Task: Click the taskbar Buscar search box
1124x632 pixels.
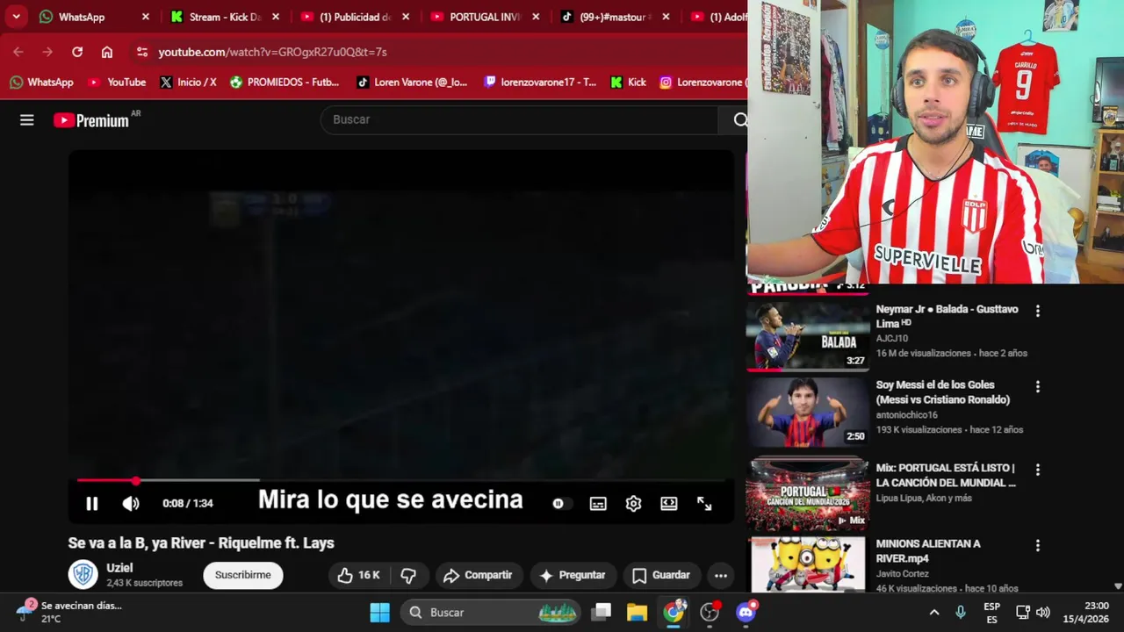Action: click(492, 612)
